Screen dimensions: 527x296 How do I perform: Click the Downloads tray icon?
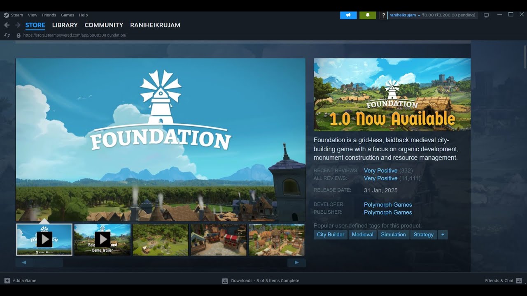pyautogui.click(x=225, y=281)
